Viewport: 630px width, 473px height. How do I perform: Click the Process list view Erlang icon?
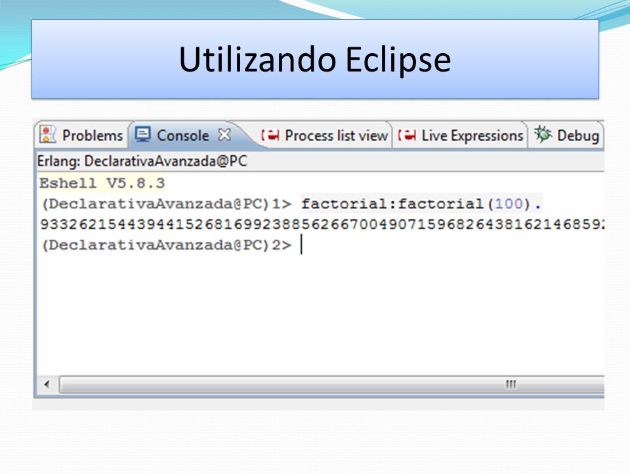tap(270, 135)
